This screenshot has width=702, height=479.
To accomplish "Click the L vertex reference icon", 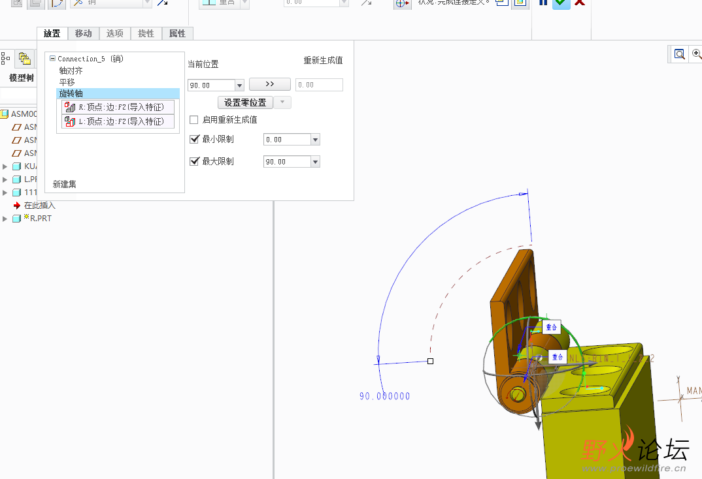I will click(x=70, y=121).
